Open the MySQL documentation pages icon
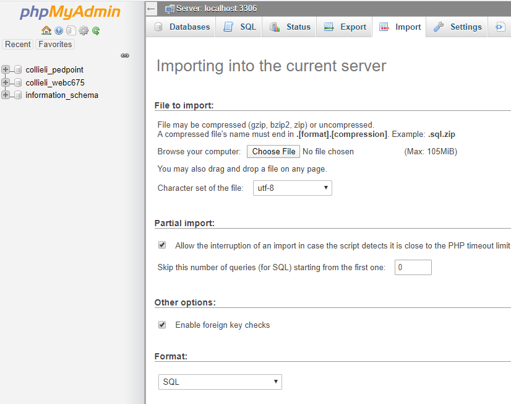Viewport: 511px width, 404px height. click(x=71, y=31)
